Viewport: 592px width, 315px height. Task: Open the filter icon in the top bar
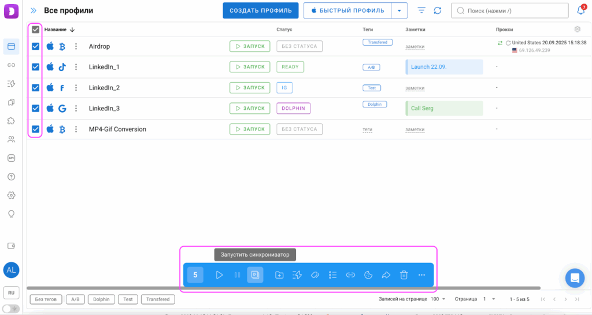(x=421, y=10)
